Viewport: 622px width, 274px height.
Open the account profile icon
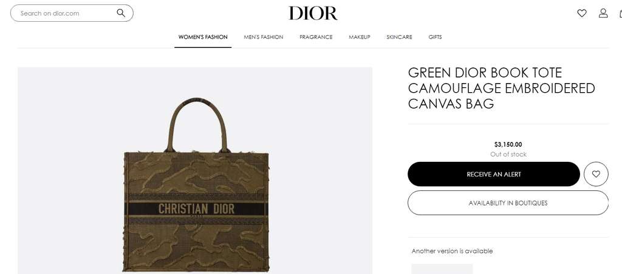(x=603, y=13)
